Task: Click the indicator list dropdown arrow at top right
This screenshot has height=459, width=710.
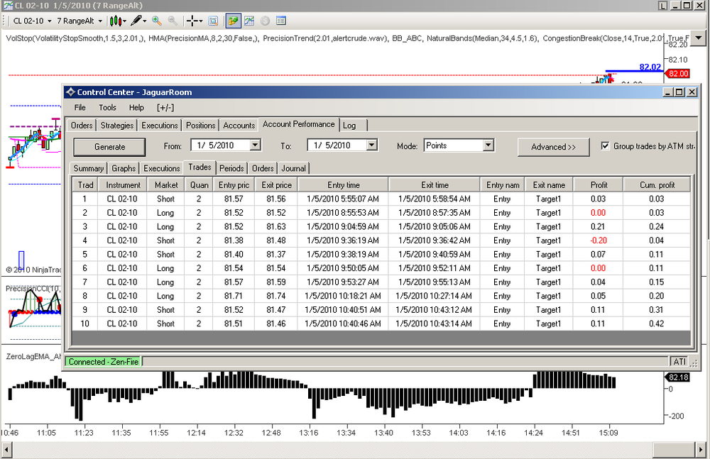Action: [699, 38]
